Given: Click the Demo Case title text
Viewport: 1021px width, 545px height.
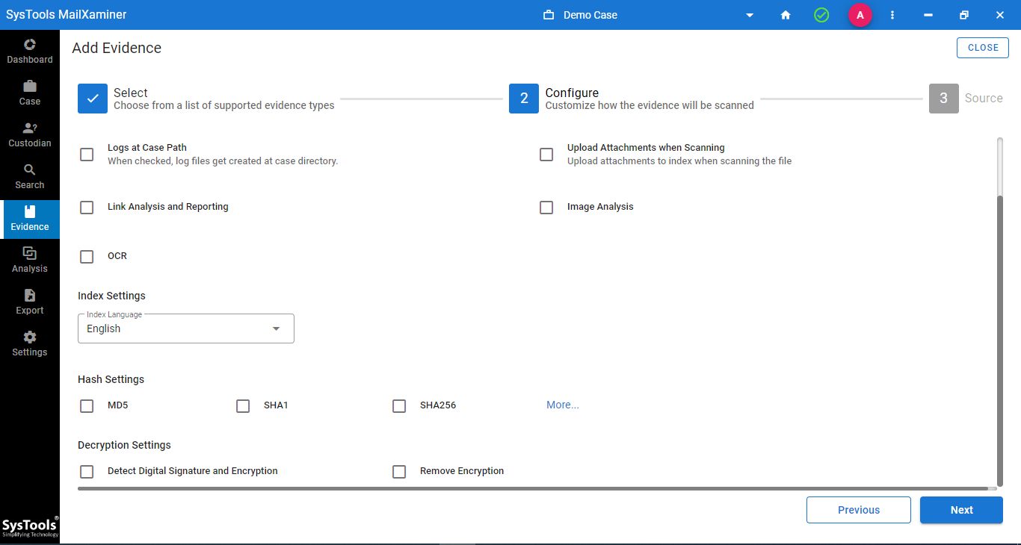Looking at the screenshot, I should [x=590, y=15].
